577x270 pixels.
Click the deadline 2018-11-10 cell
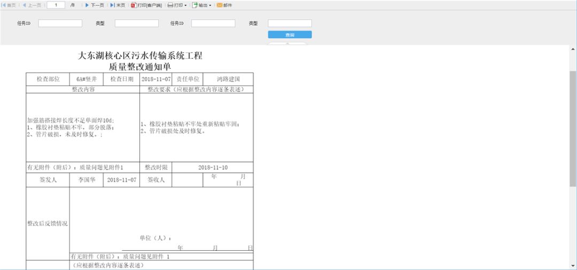pyautogui.click(x=213, y=168)
